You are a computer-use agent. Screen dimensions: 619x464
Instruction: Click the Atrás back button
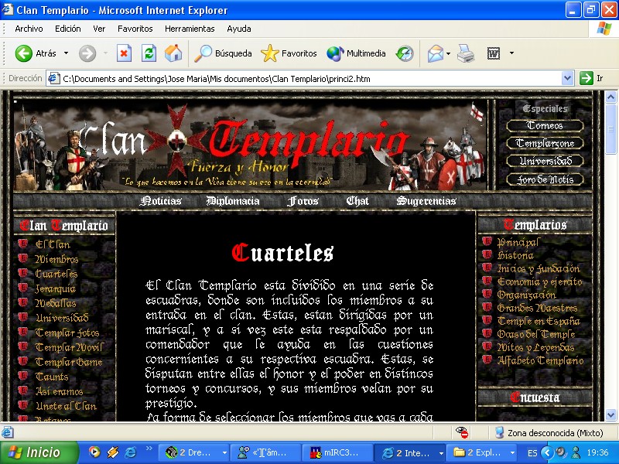click(x=36, y=53)
